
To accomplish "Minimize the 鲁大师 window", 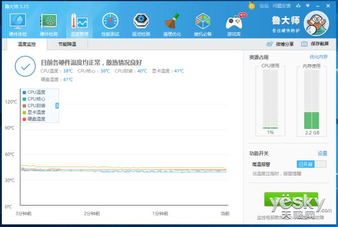I will pos(318,6).
